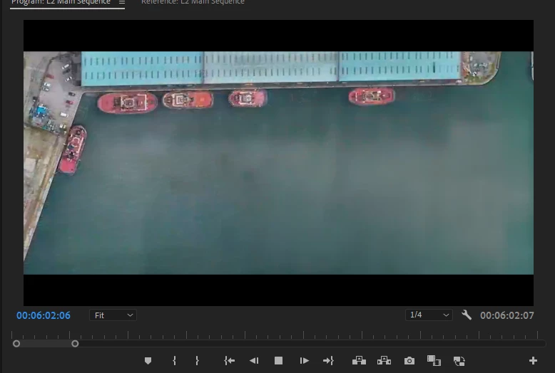Click the Mark In bracket icon

pyautogui.click(x=174, y=361)
